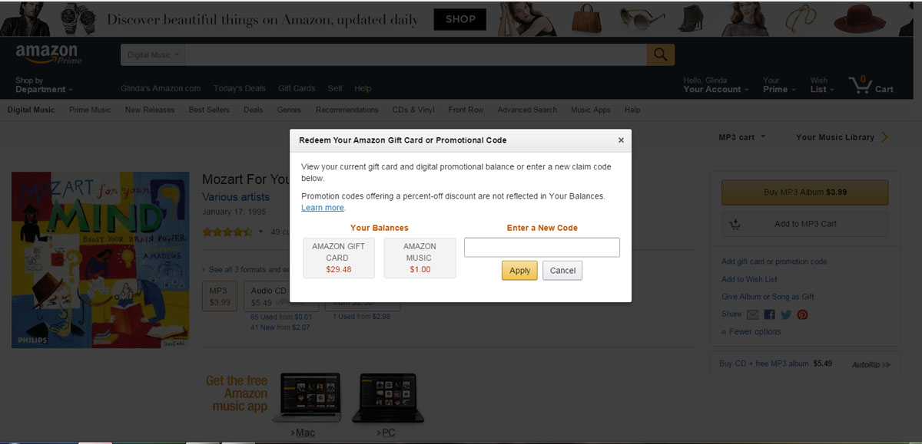Share album on Facebook
922x444 pixels.
tap(769, 314)
